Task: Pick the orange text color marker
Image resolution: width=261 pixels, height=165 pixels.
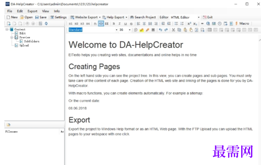Action: pyautogui.click(x=147, y=30)
